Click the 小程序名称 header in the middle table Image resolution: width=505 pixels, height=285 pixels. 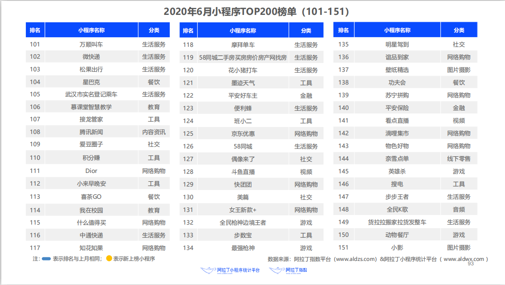click(x=243, y=31)
